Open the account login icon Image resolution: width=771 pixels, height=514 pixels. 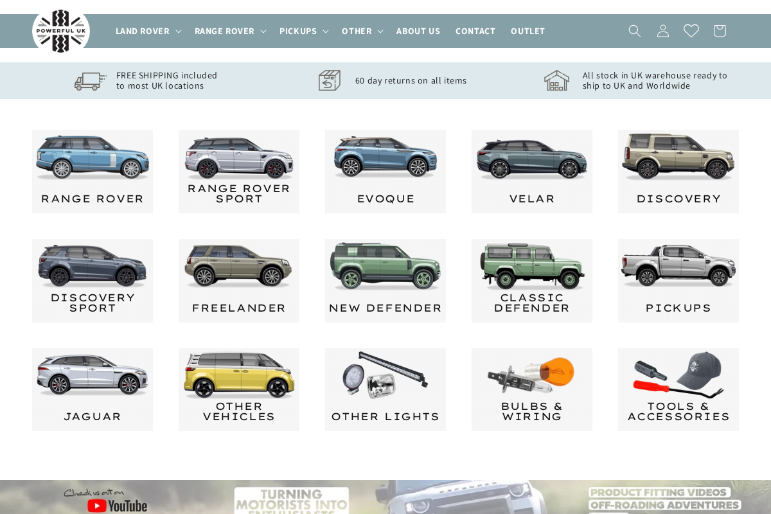(662, 30)
